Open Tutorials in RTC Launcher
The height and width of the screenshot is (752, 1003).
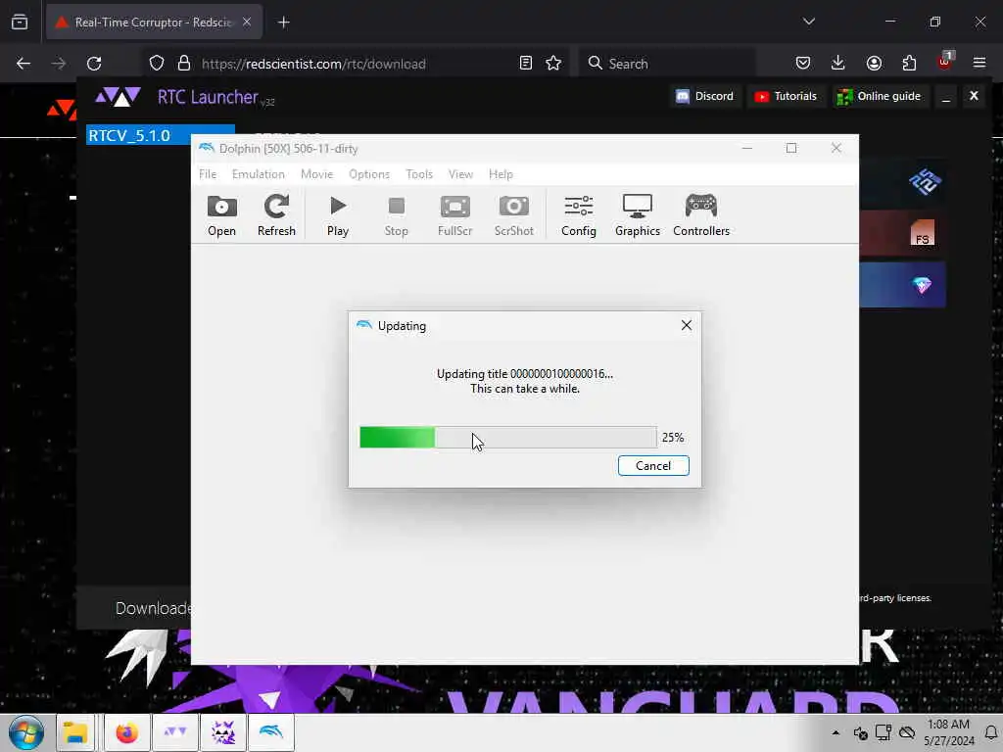point(786,97)
